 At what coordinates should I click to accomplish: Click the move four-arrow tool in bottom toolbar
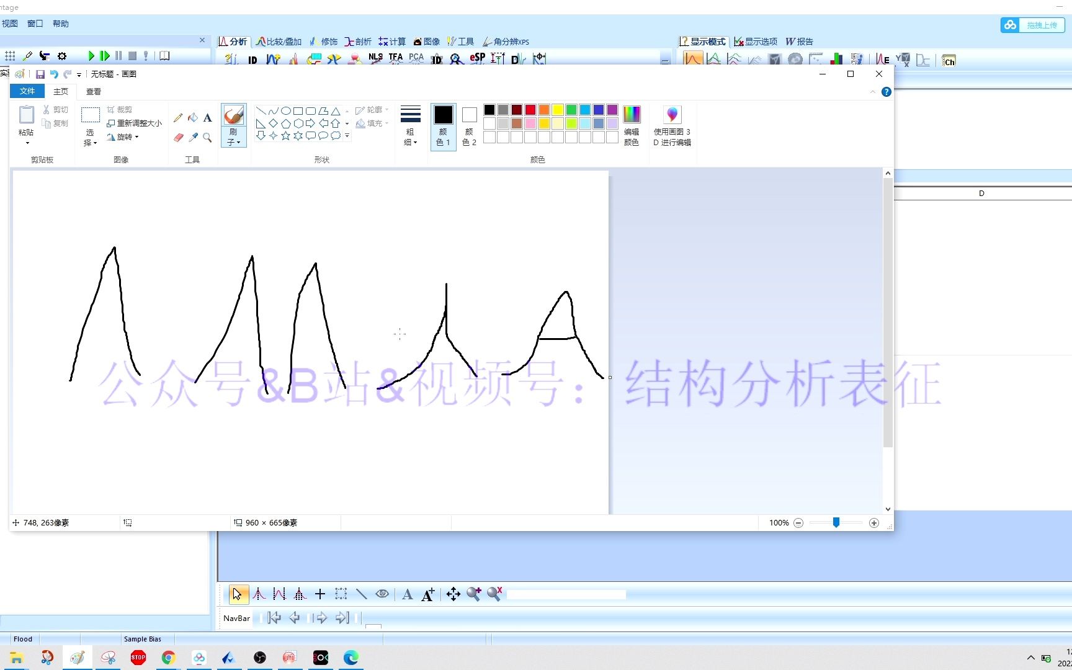(x=453, y=594)
